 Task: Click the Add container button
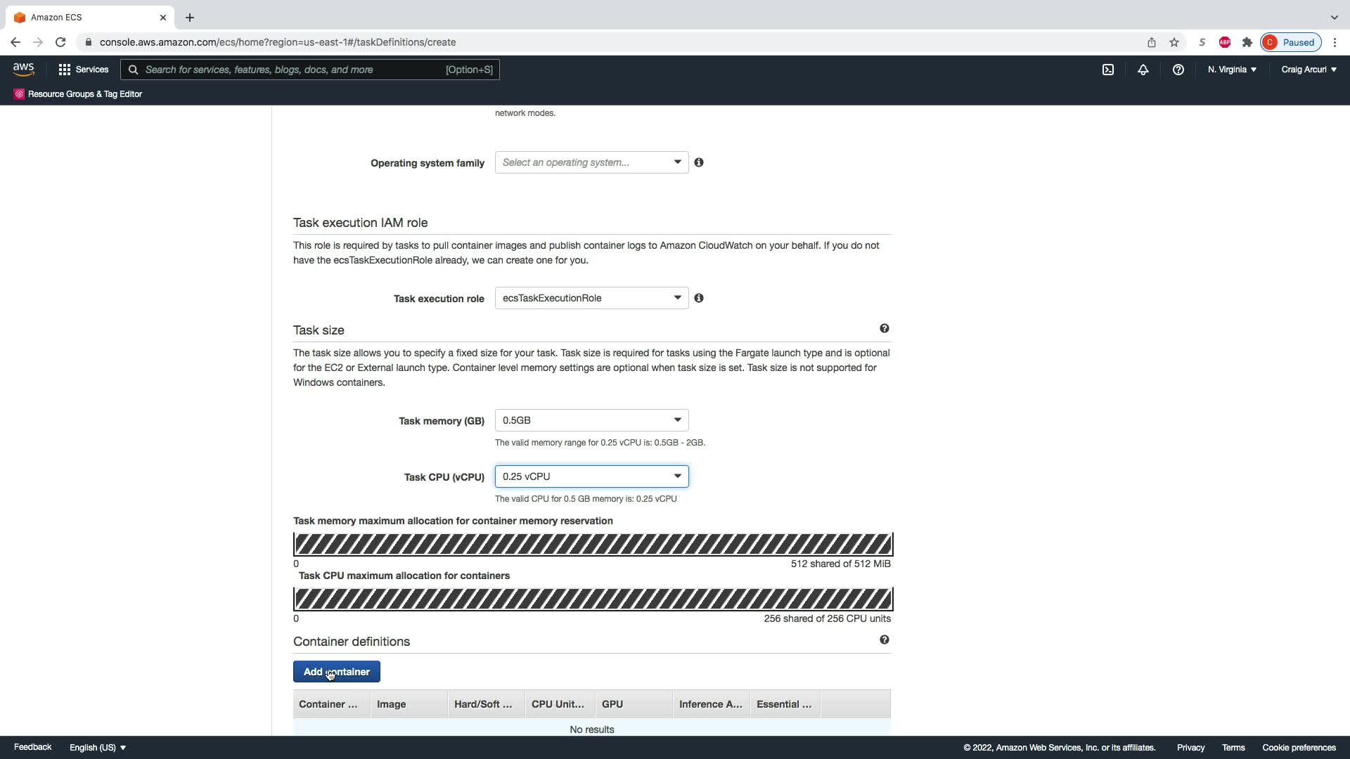tap(336, 672)
